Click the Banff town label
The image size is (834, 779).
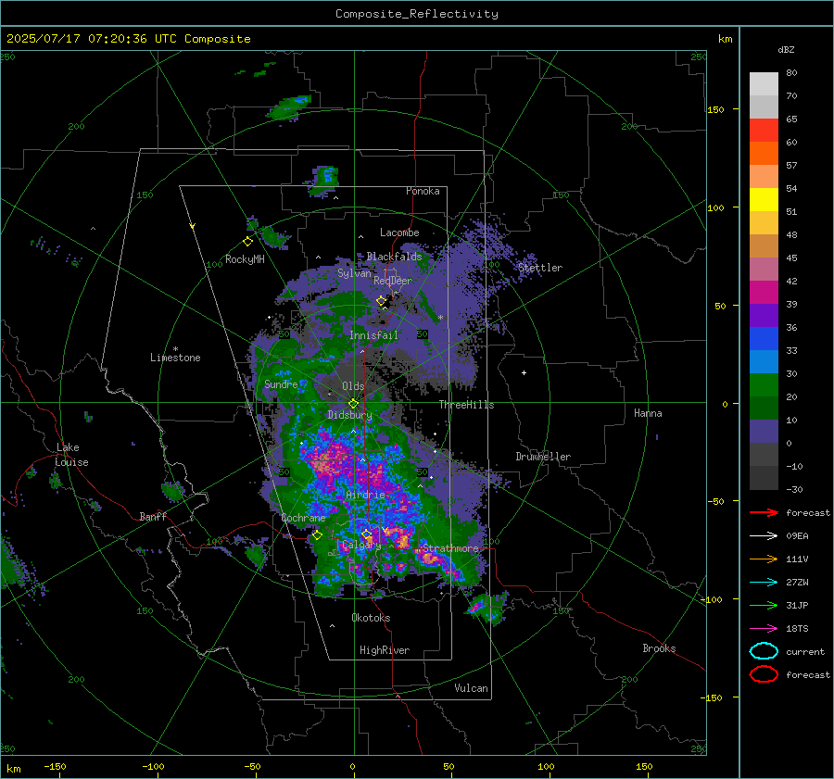point(153,516)
